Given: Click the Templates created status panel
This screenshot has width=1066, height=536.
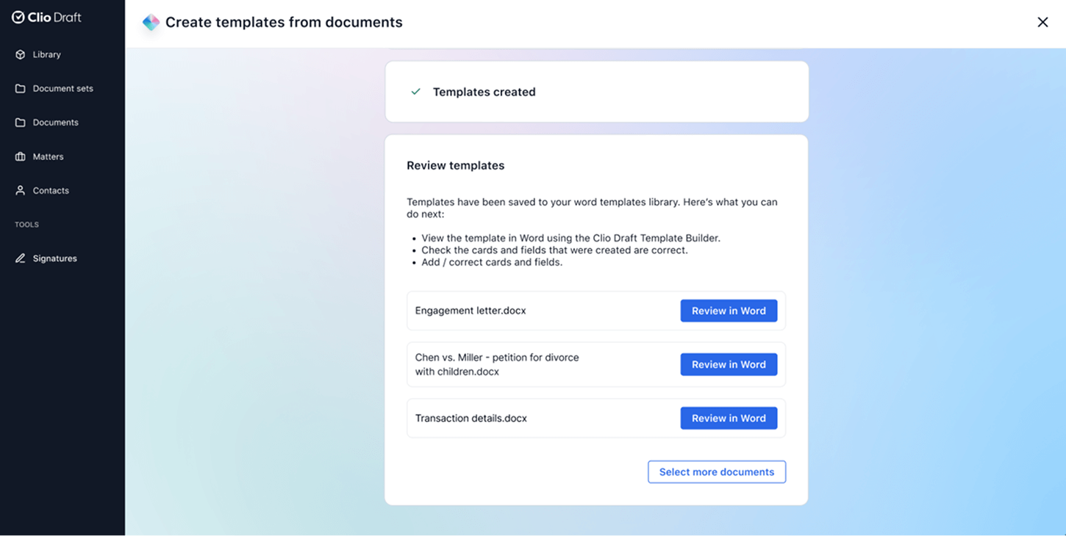Looking at the screenshot, I should [595, 91].
